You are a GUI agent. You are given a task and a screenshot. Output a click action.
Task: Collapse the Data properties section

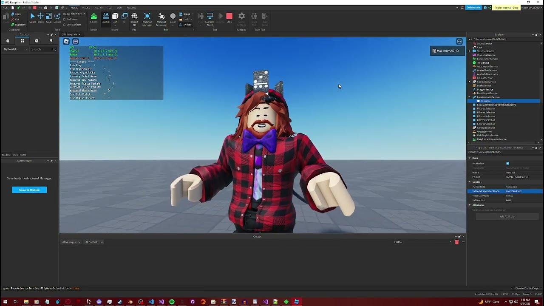pos(470,158)
